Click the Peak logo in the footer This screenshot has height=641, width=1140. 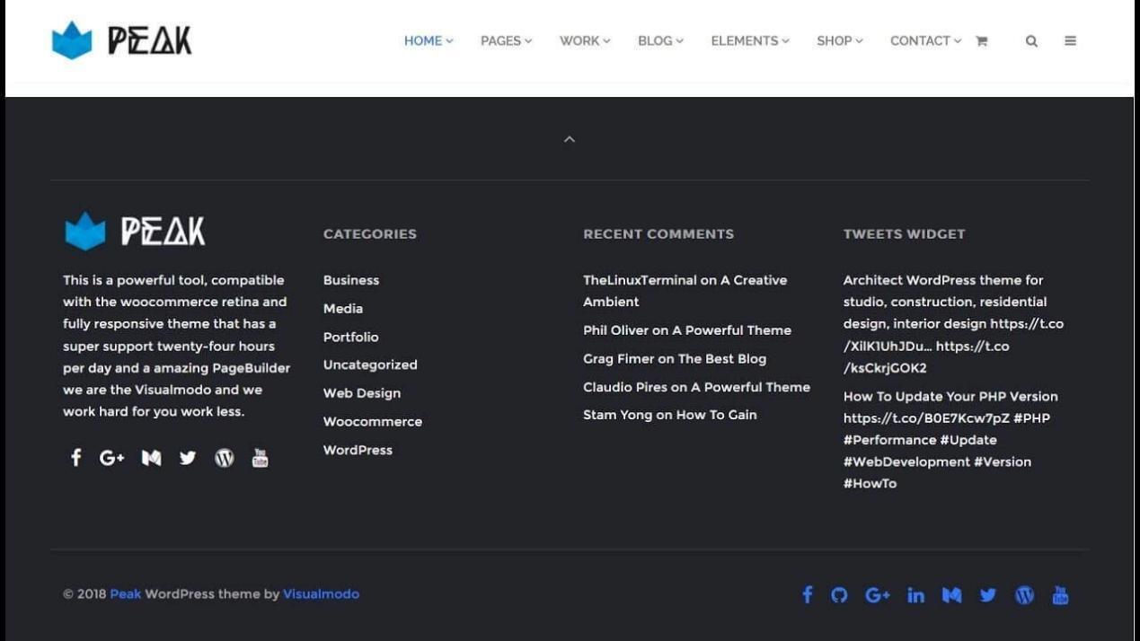[x=135, y=232]
